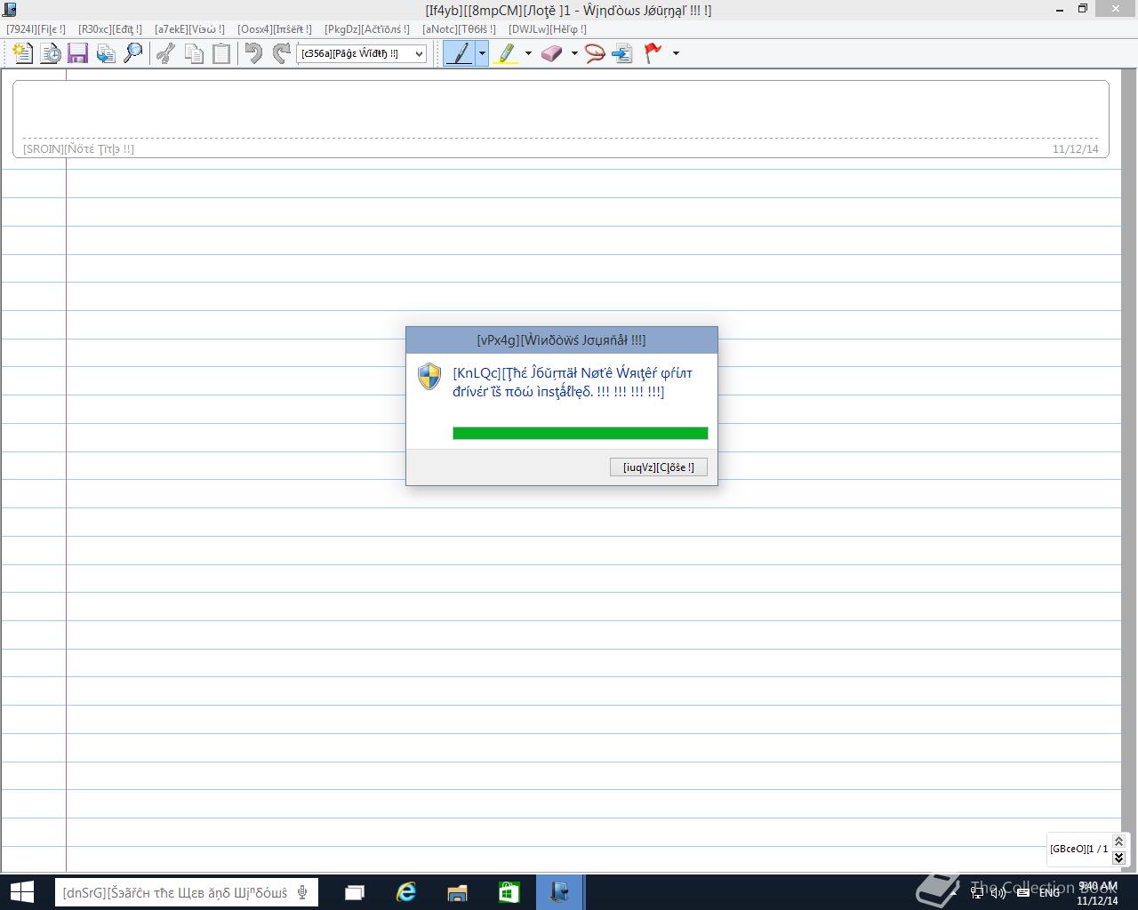Click the 11/12/14 date in the note header

click(1075, 149)
